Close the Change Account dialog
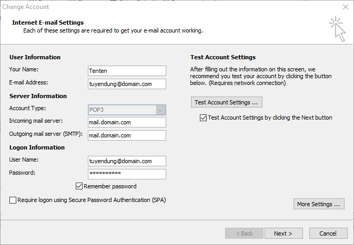The image size is (354, 245). tap(346, 7)
